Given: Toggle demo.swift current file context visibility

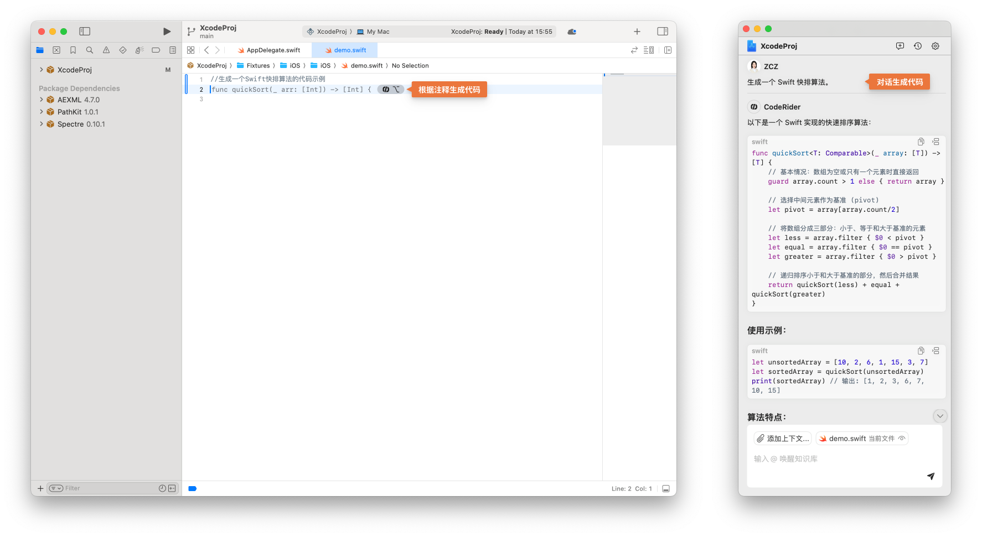Looking at the screenshot, I should coord(902,439).
